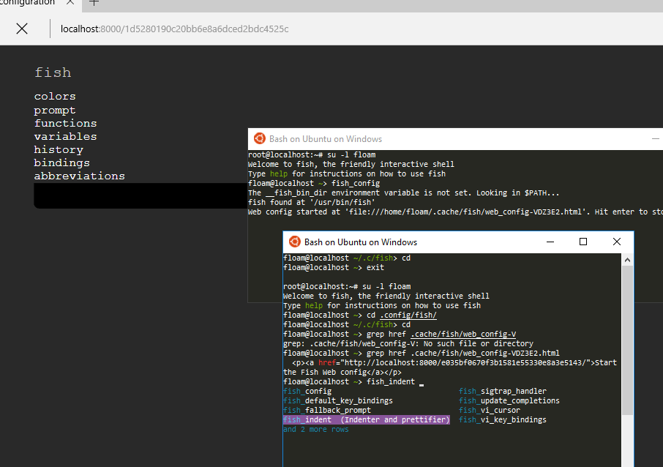Open the colors tab in fish config
Viewport: 663px width, 467px height.
point(55,97)
